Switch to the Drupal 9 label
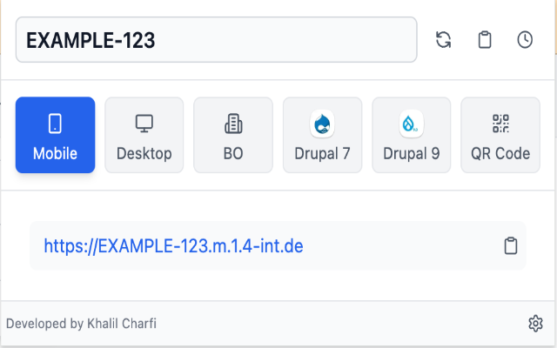The width and height of the screenshot is (557, 348). [412, 154]
